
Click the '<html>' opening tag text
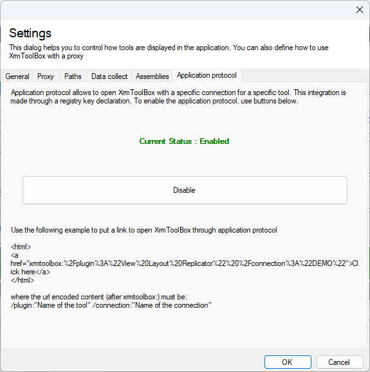[x=21, y=247]
